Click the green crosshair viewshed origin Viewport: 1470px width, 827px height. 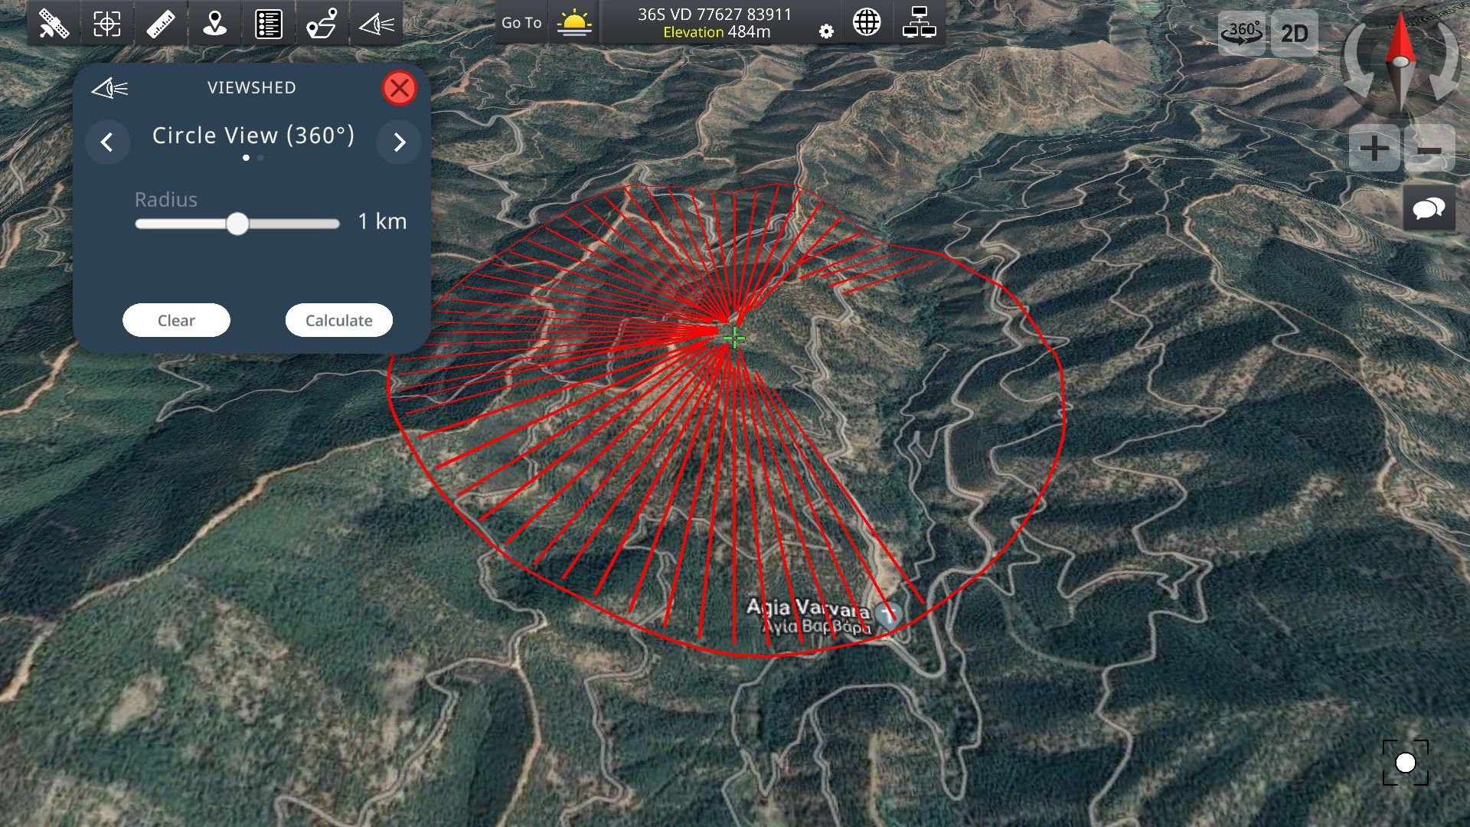tap(733, 337)
